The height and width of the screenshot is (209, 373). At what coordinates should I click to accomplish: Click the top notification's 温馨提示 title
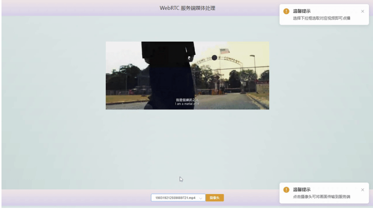click(302, 11)
